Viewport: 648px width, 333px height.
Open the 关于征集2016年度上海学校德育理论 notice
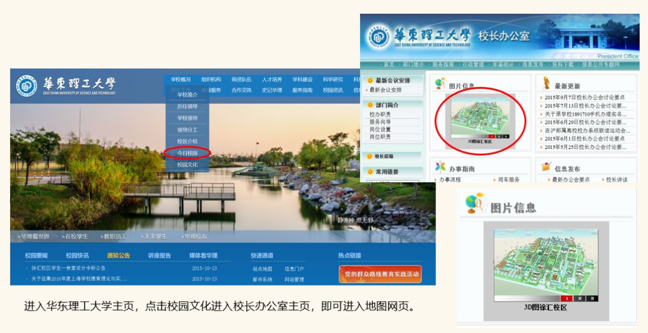pyautogui.click(x=79, y=279)
